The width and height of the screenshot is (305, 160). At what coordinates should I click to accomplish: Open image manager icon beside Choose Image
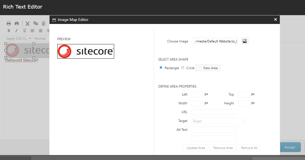point(245,41)
